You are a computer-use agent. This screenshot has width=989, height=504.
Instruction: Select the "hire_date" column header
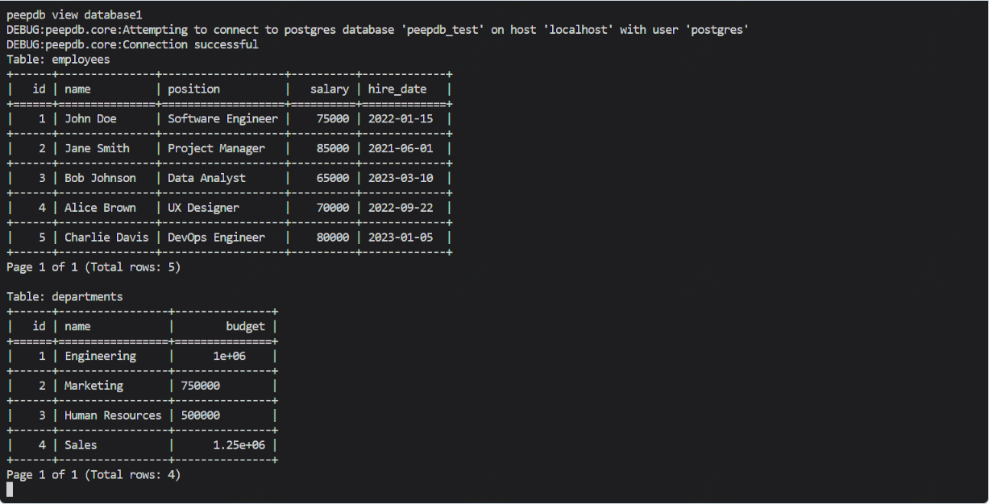pos(397,89)
